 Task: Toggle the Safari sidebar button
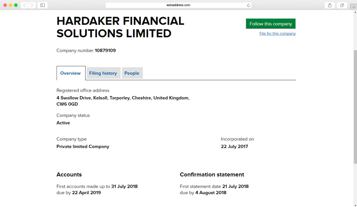[x=43, y=5]
